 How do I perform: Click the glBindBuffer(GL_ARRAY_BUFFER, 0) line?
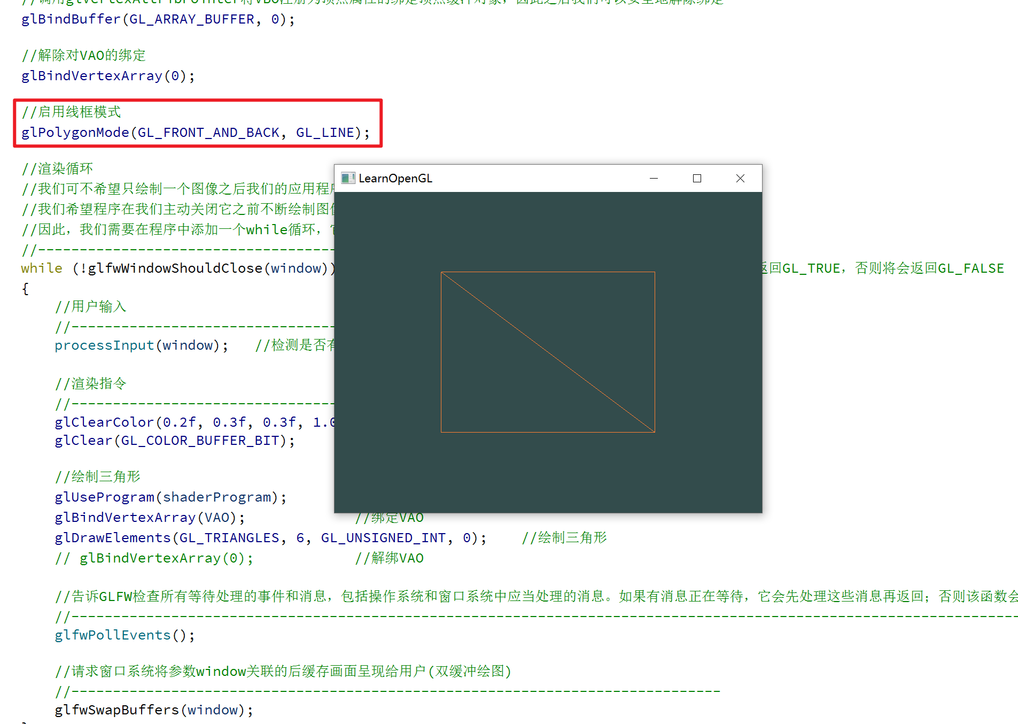(158, 19)
